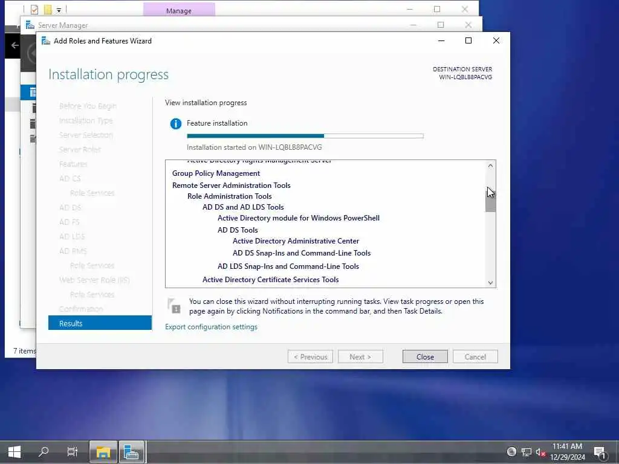The image size is (619, 464).
Task: Maximize the Add Roles and Features Wizard
Action: click(468, 40)
